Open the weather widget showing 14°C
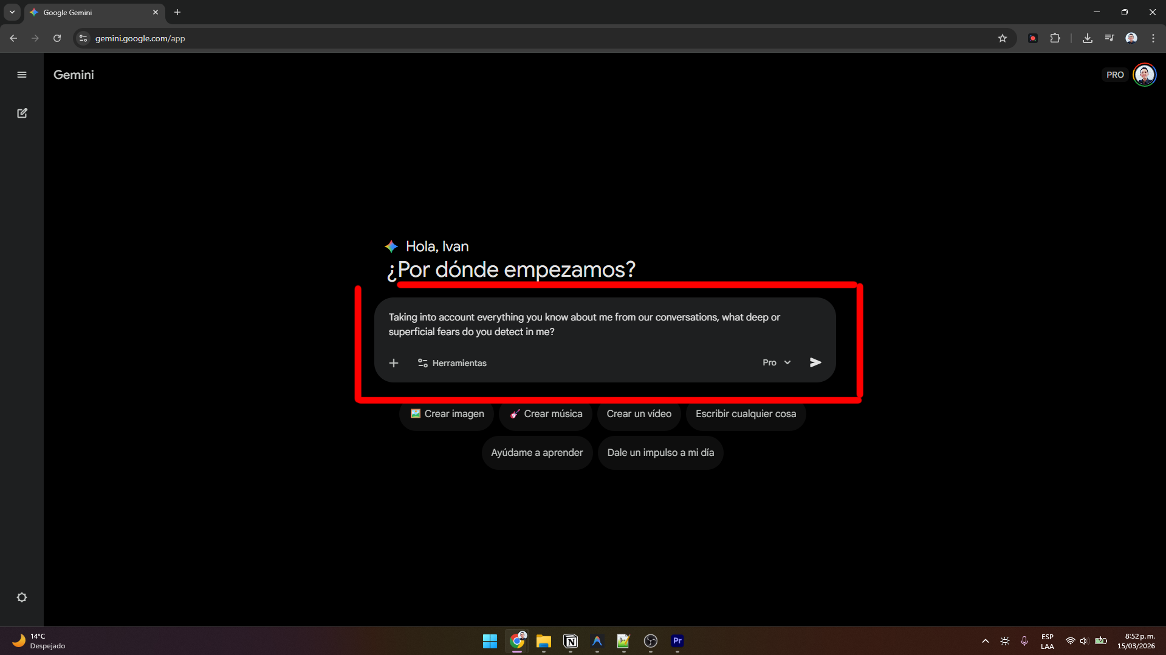 pos(39,641)
